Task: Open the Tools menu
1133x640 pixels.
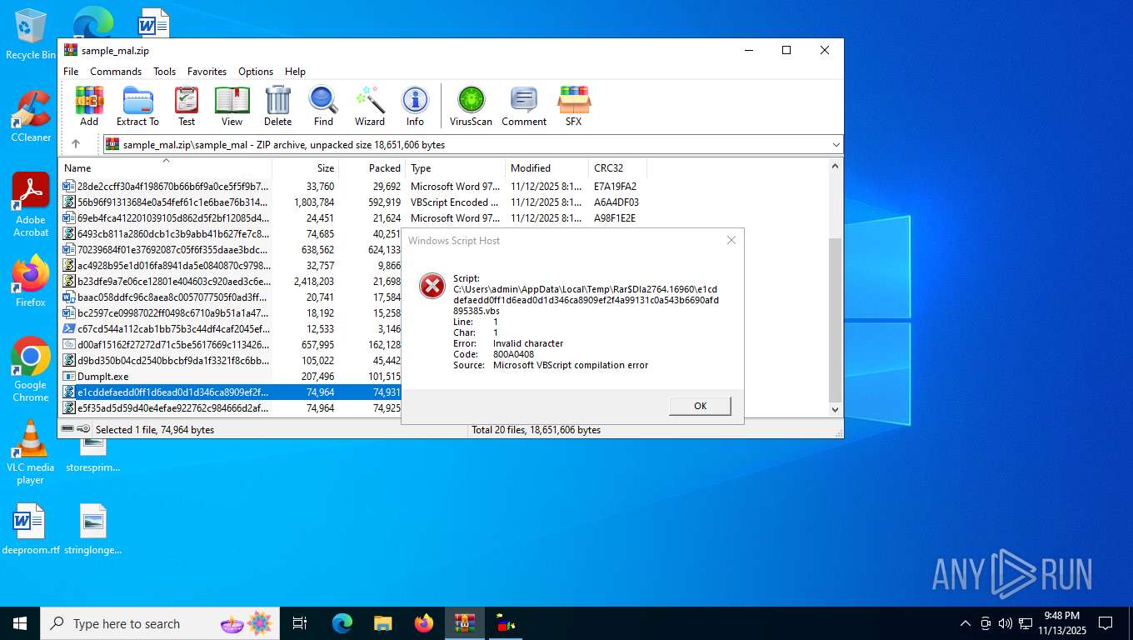Action: pos(164,72)
